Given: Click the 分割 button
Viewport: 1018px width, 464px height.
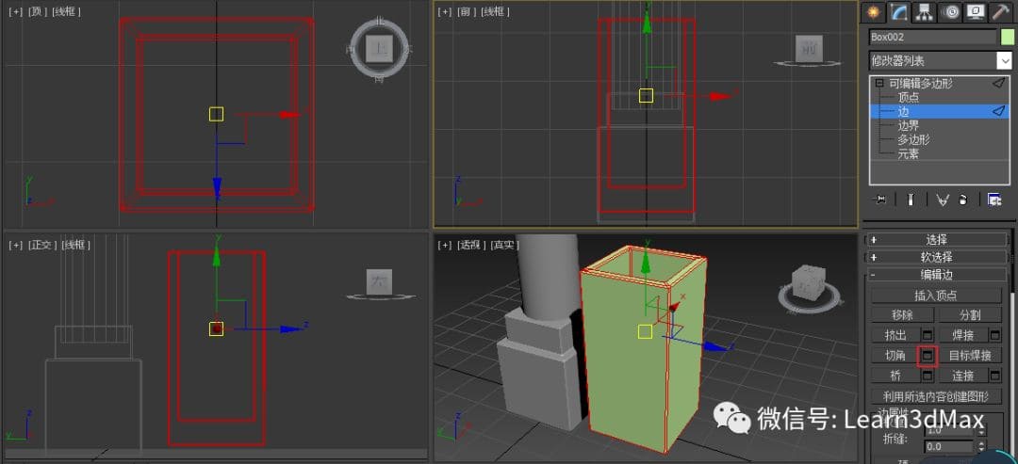Looking at the screenshot, I should [970, 315].
